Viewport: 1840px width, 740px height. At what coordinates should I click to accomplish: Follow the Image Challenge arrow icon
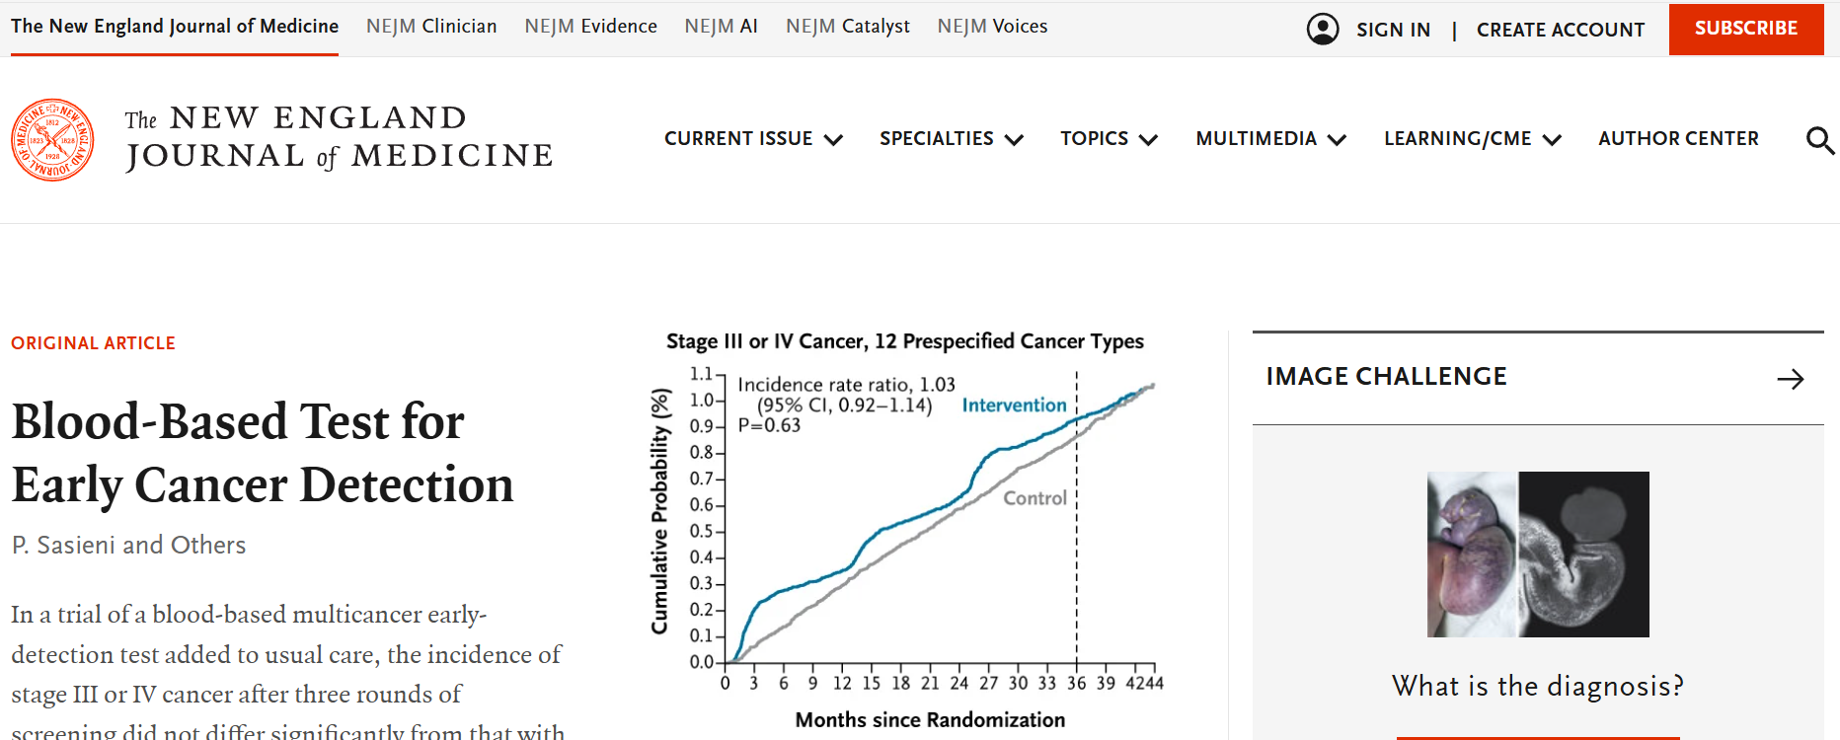point(1790,378)
